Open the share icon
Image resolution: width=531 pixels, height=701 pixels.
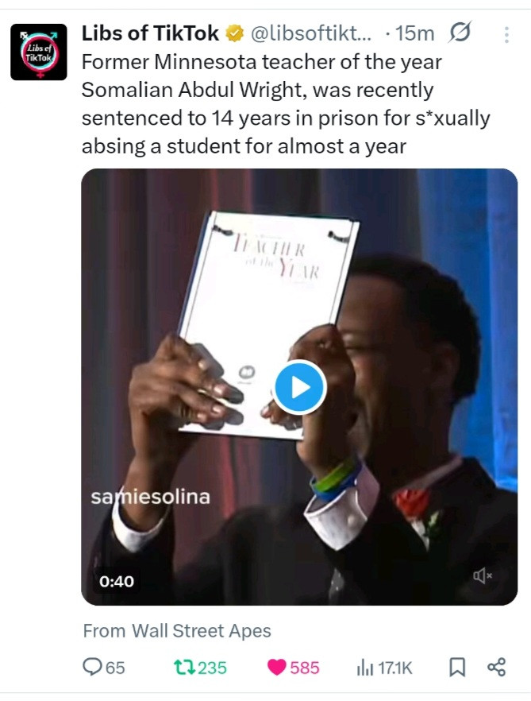click(497, 667)
